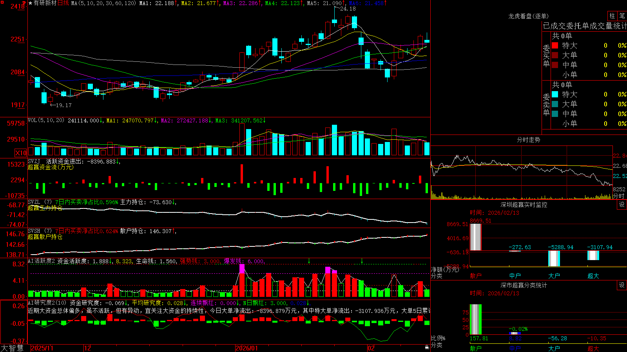Click the 深市超赢分类统计 panel title

524,285
